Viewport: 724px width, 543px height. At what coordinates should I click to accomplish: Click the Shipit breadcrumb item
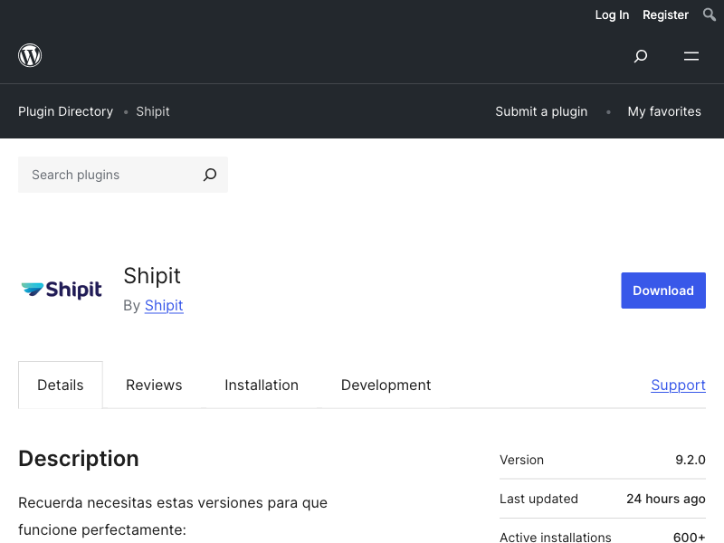point(153,111)
